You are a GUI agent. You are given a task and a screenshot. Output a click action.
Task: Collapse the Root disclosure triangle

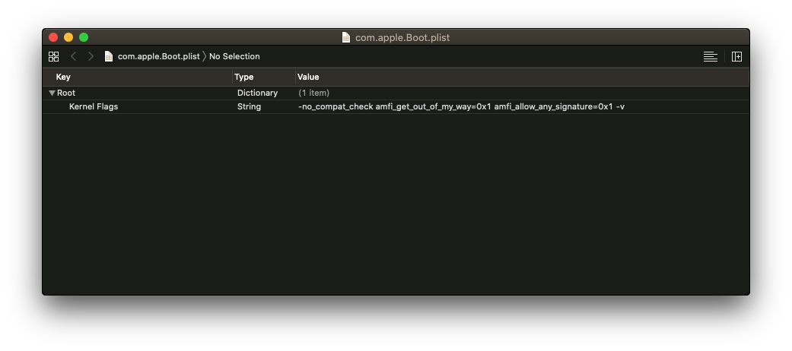(52, 93)
